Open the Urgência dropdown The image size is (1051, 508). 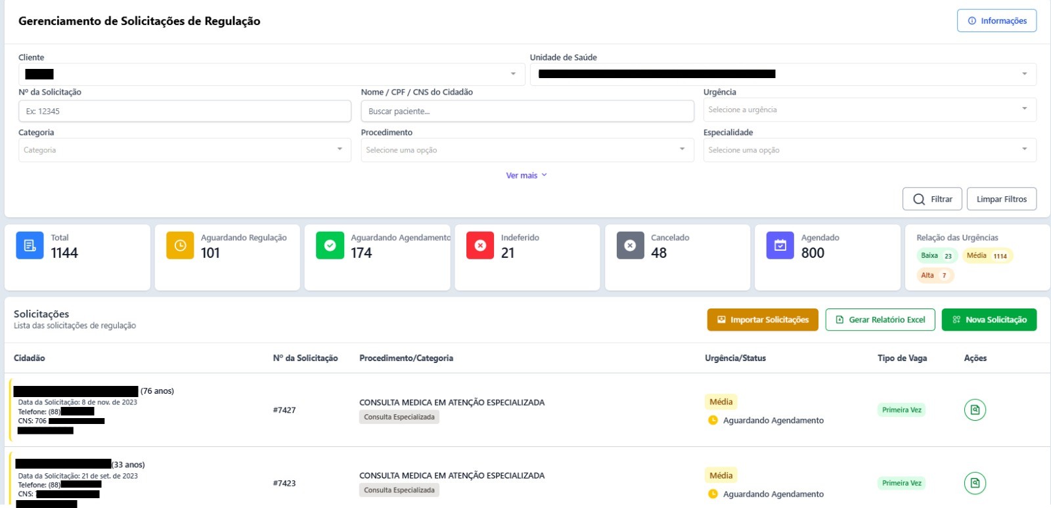tap(870, 110)
